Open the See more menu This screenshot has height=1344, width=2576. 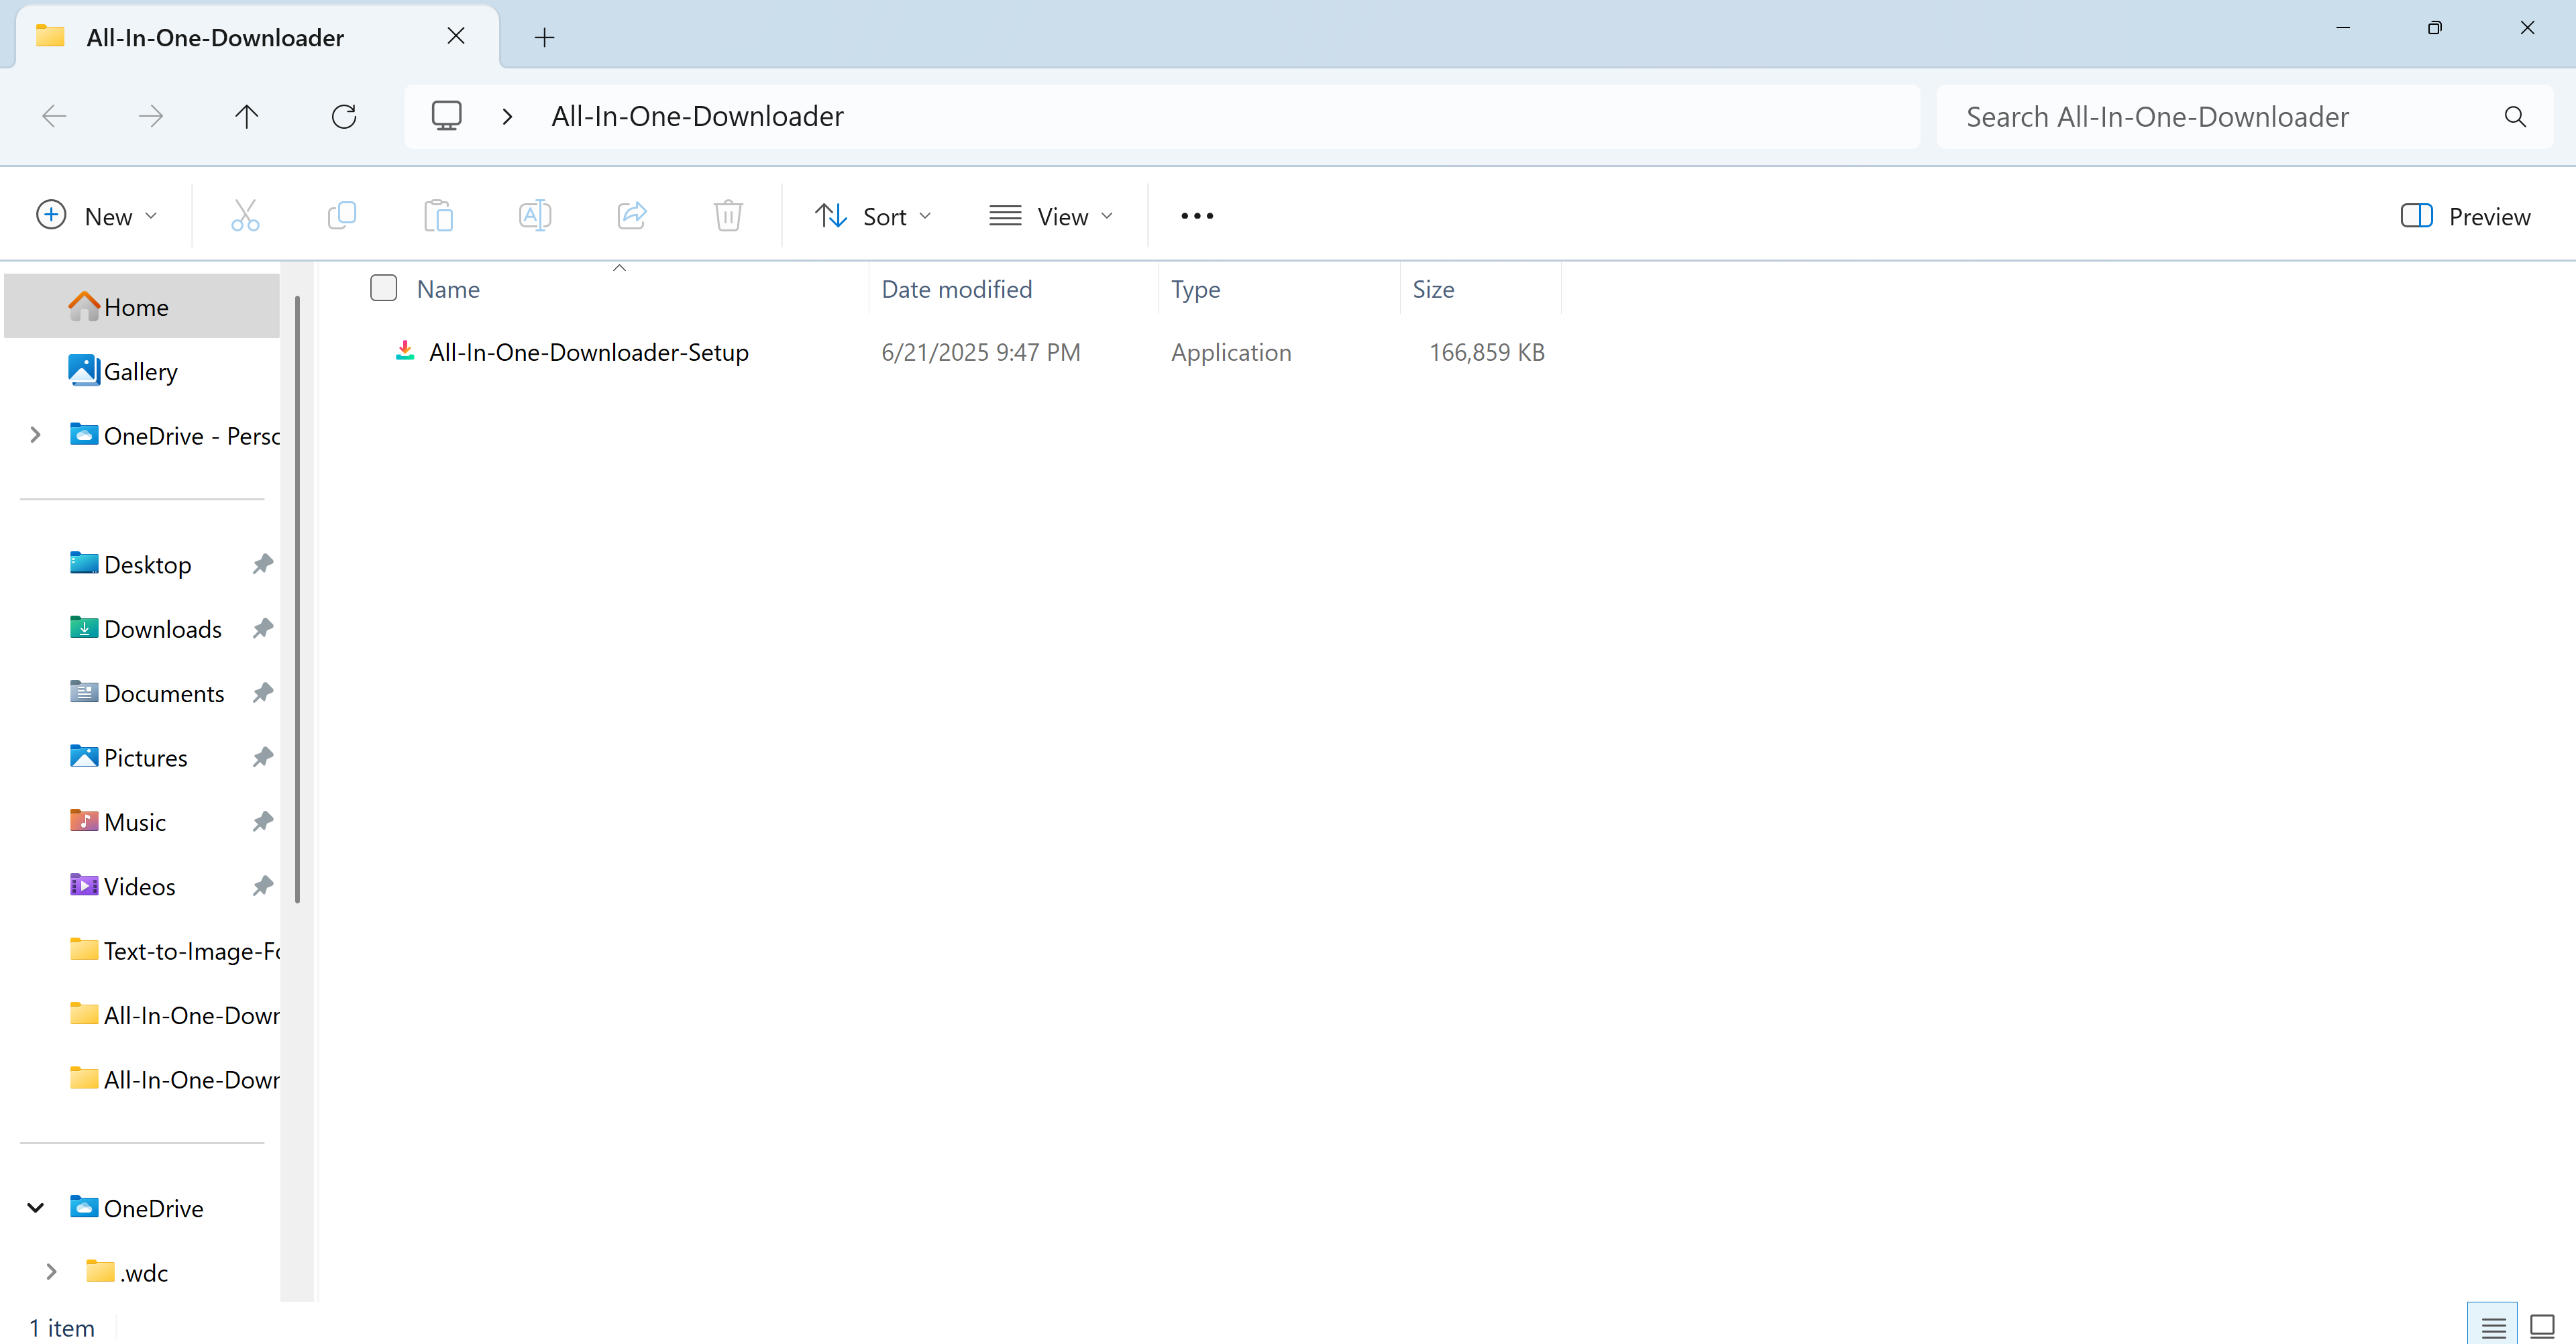[1196, 215]
